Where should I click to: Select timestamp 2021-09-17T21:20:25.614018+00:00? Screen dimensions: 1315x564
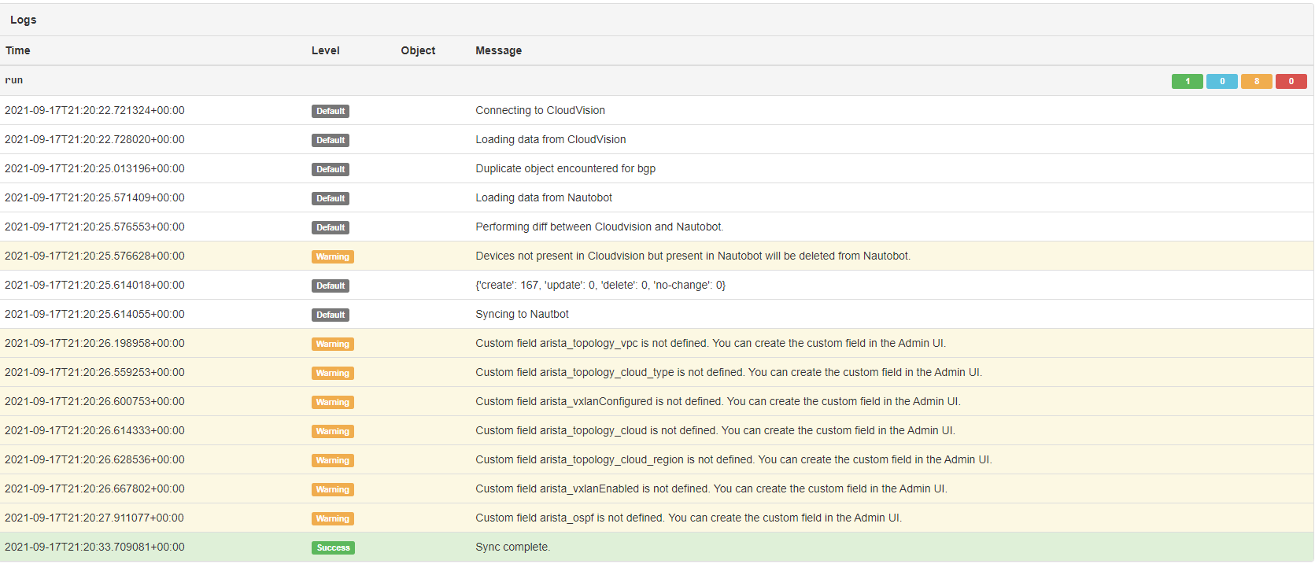(94, 285)
